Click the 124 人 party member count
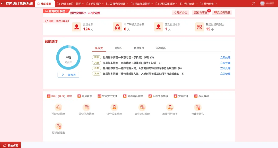This screenshot has width=278, height=148. 88,29
